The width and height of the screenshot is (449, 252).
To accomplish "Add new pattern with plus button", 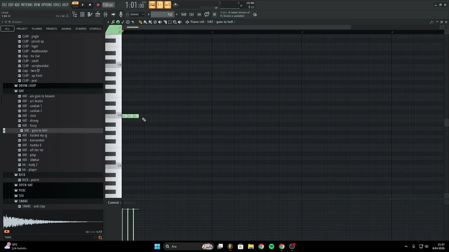I will tap(176, 14).
